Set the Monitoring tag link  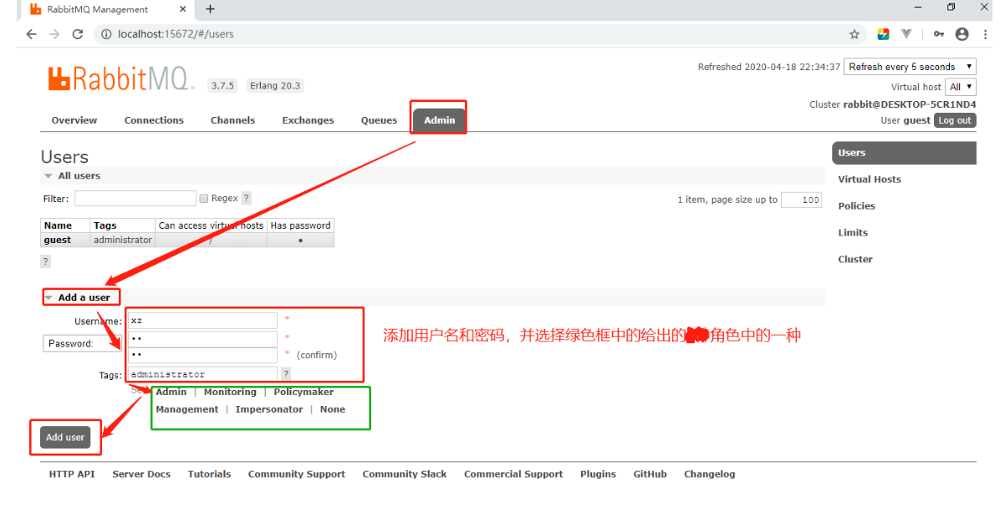[230, 392]
